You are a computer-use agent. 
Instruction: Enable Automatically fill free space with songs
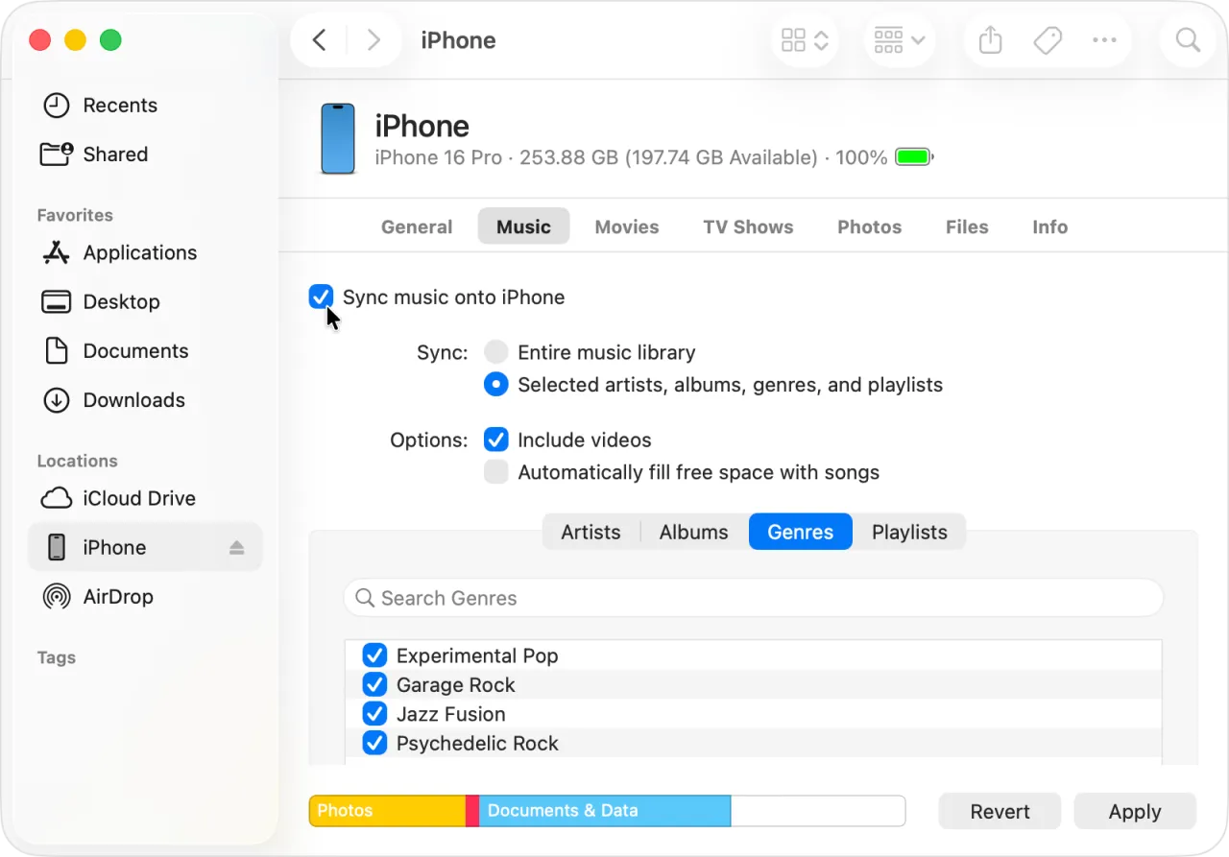(495, 471)
